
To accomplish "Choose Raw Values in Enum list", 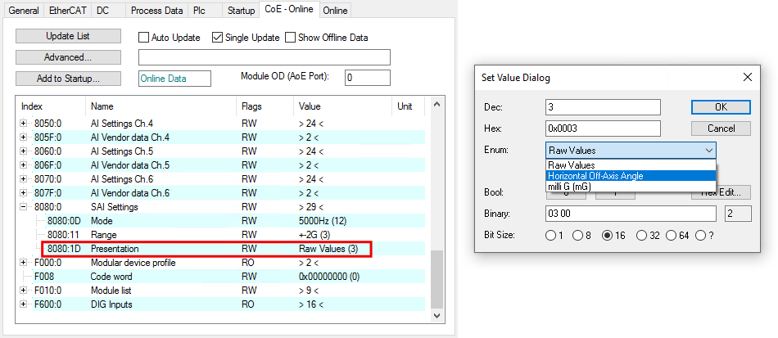I will [630, 165].
